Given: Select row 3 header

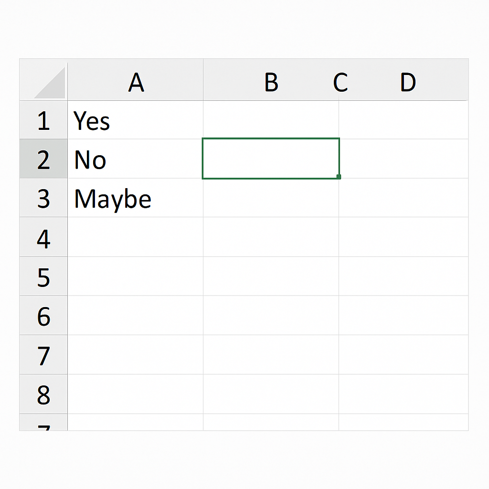Looking at the screenshot, I should click(43, 198).
